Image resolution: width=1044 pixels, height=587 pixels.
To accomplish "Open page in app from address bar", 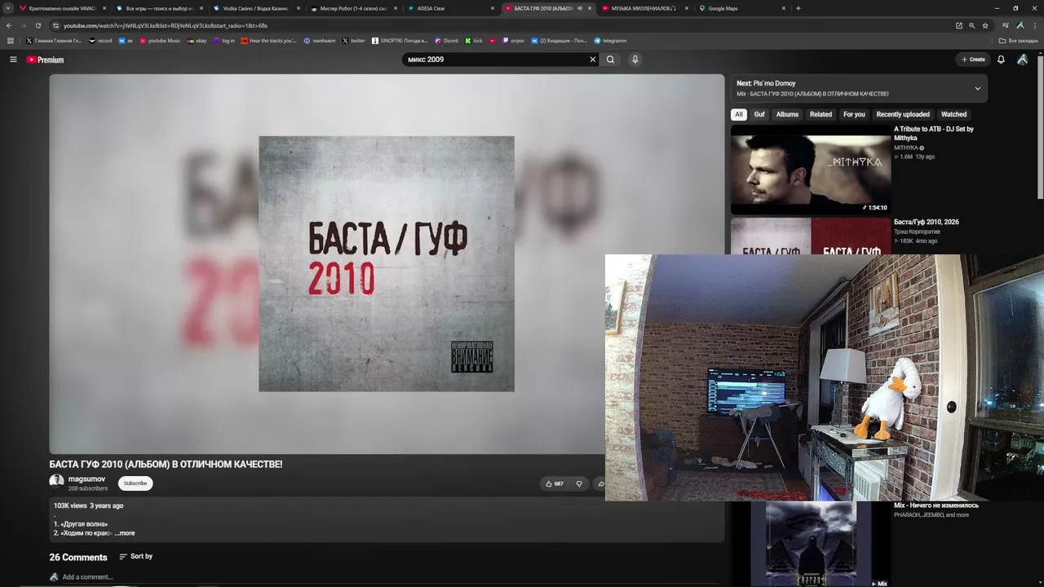I will 959,25.
